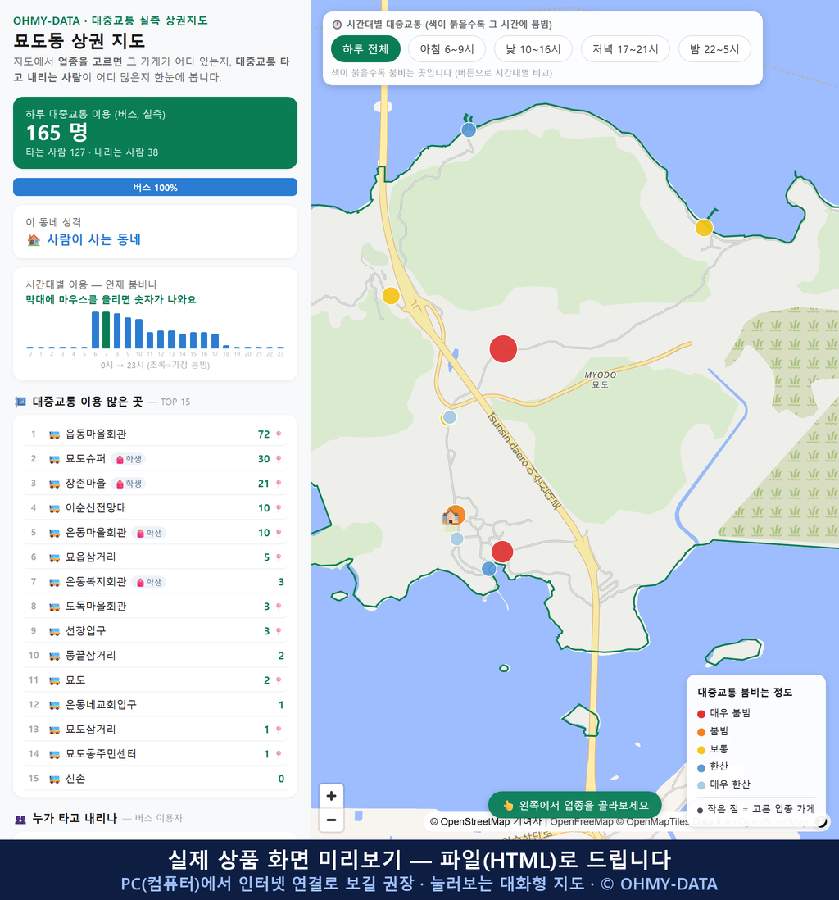This screenshot has height=900, width=839.
Task: Click the 왼쪽에서 업종을 골라보세요 banner
Action: point(574,805)
